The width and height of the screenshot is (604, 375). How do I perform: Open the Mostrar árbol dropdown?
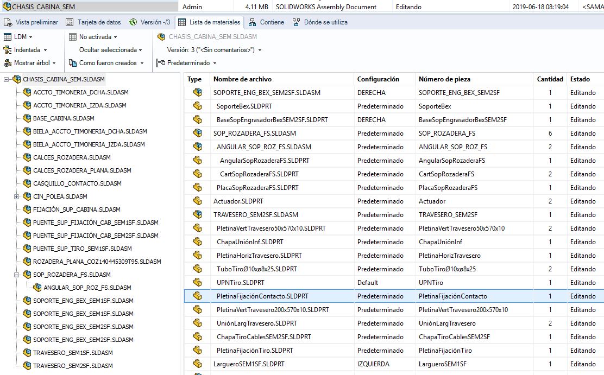[x=30, y=63]
